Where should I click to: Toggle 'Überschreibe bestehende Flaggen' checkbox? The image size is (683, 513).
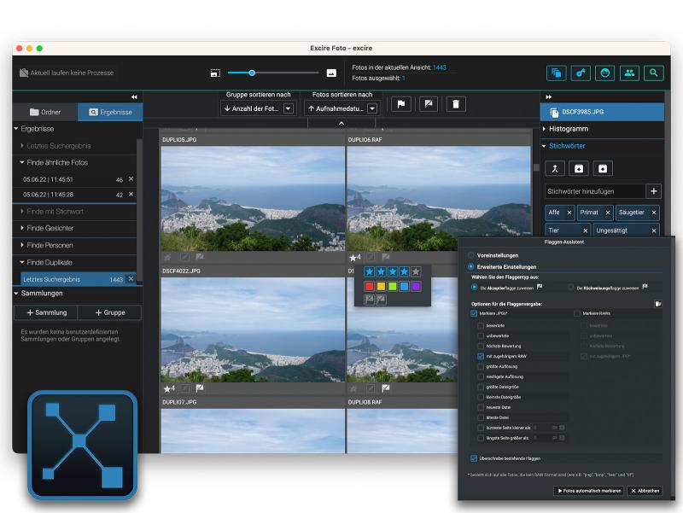(474, 458)
